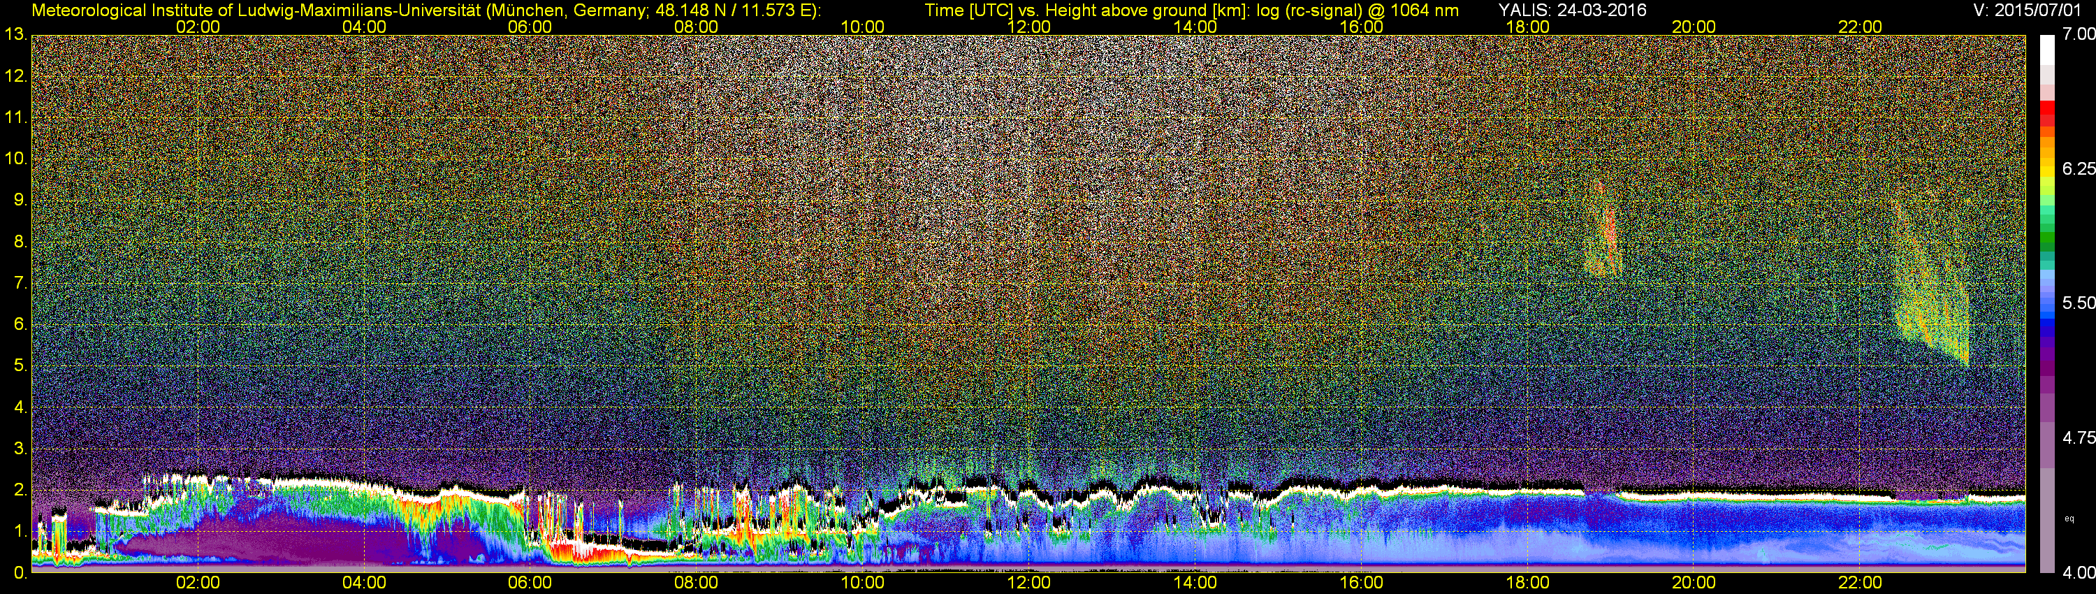Click the 7 km height axis label

coord(20,283)
